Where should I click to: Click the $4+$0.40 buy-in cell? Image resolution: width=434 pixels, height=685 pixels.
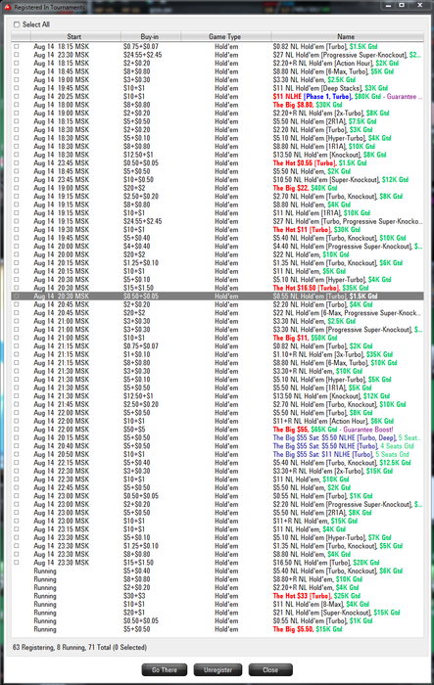click(x=137, y=246)
